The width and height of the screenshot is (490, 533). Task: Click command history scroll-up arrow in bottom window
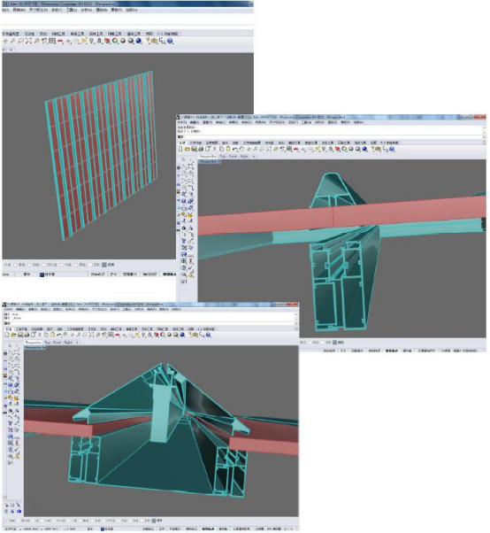(x=296, y=313)
